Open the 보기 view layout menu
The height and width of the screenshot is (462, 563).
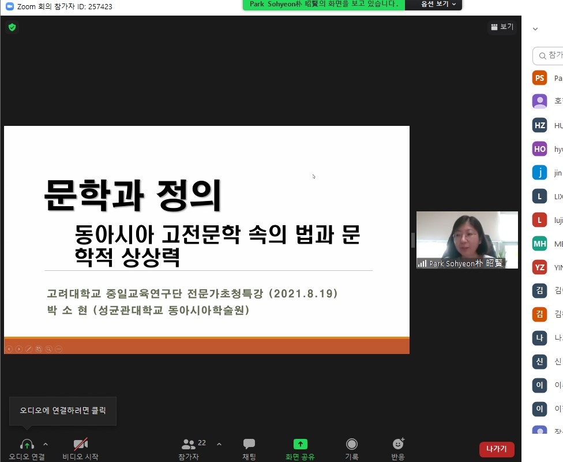pyautogui.click(x=502, y=27)
